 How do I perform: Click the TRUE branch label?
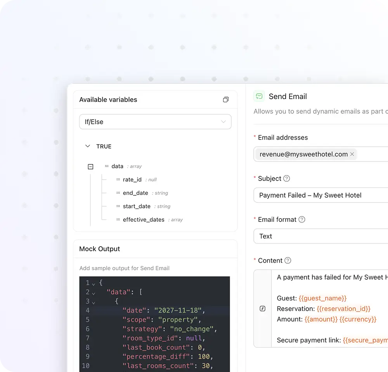pos(104,146)
